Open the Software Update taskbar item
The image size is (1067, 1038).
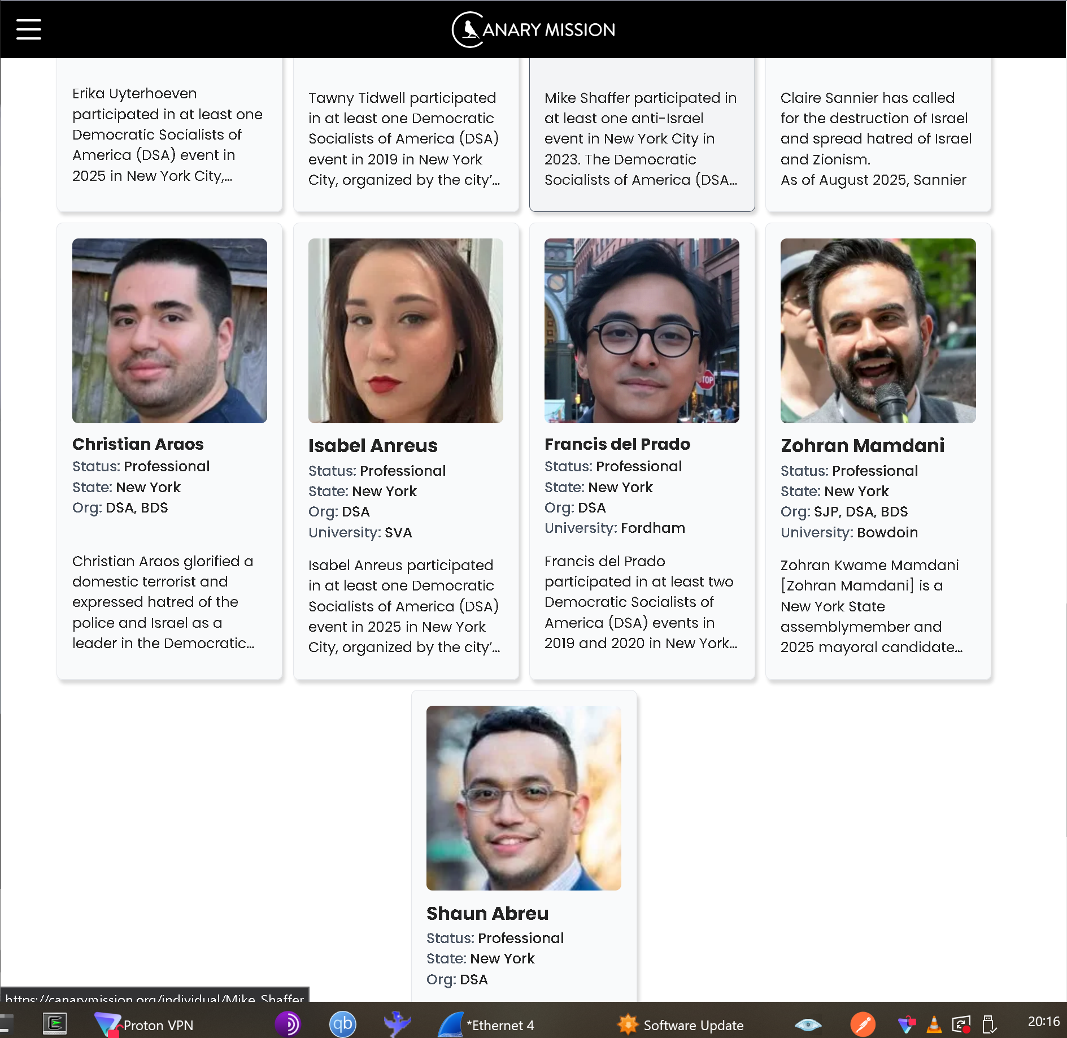(681, 1025)
